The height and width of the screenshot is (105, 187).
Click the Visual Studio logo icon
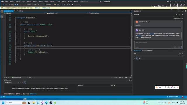pyautogui.click(x=2, y=2)
